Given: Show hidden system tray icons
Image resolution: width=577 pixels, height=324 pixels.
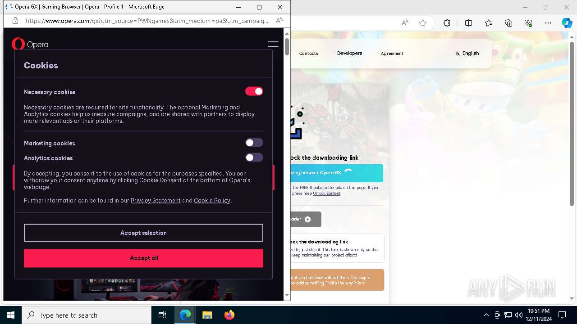Looking at the screenshot, I should pyautogui.click(x=486, y=315).
